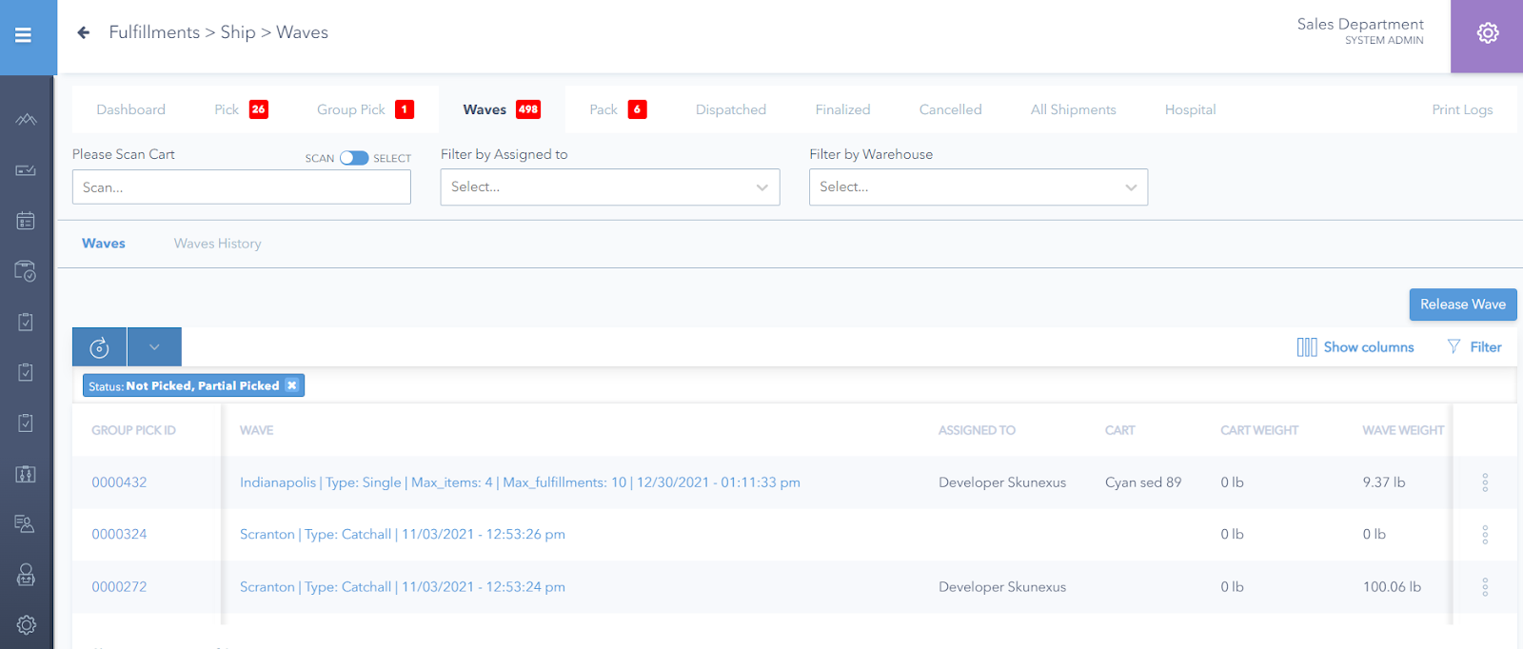This screenshot has width=1523, height=649.
Task: Open the Filter funnel icon
Action: (x=1454, y=346)
